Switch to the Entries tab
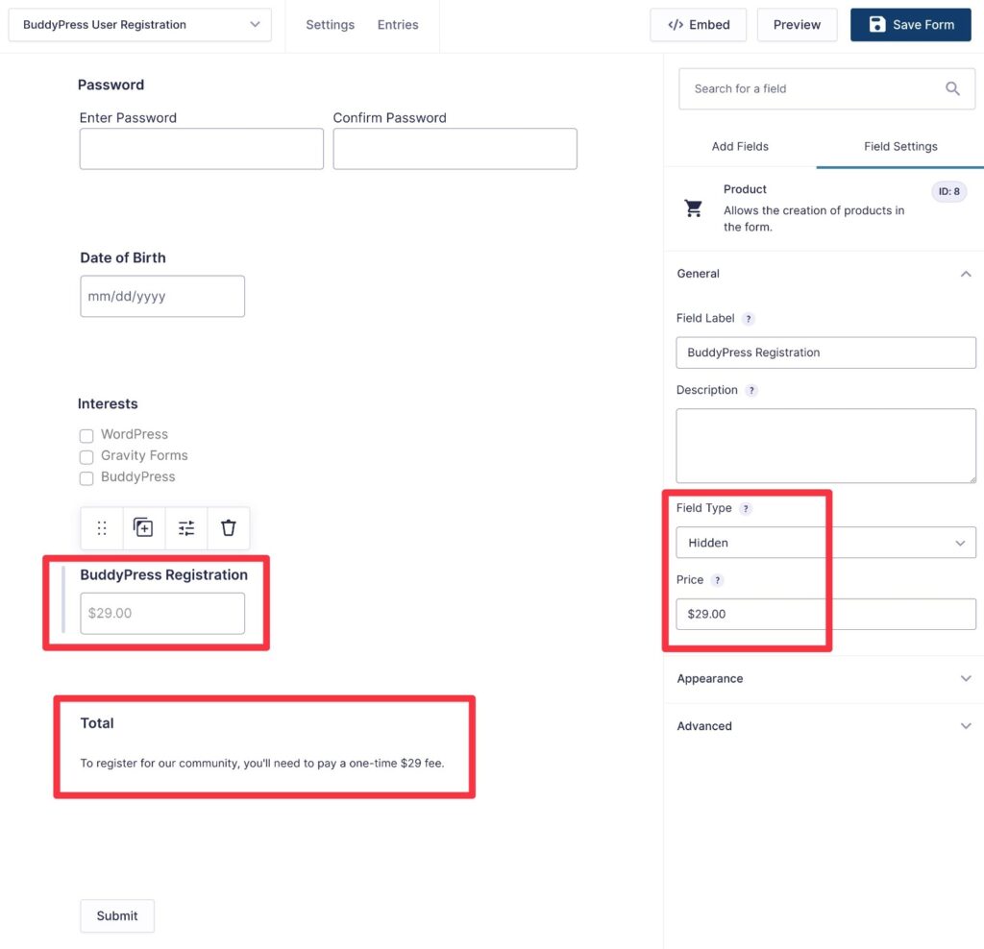The height and width of the screenshot is (949, 984). click(397, 25)
